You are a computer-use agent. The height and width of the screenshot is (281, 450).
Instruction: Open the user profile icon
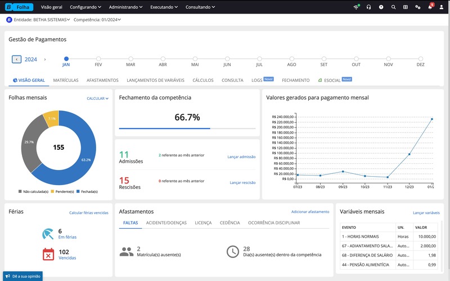coord(442,7)
